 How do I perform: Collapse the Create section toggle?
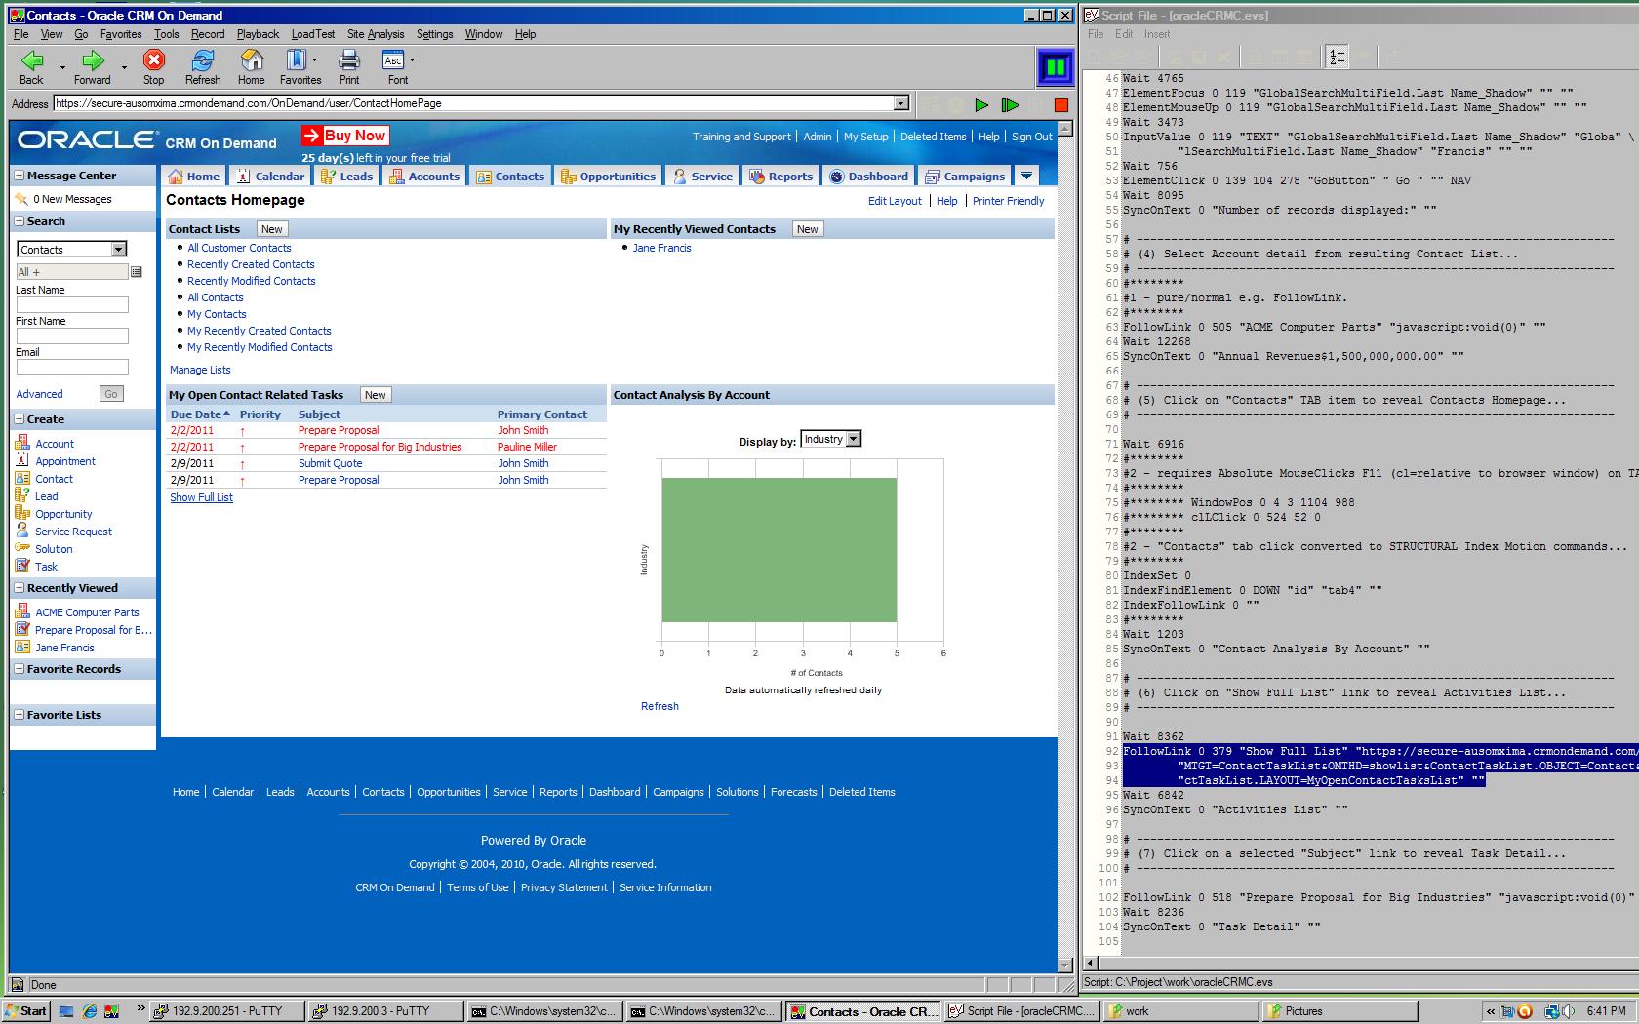tap(19, 419)
